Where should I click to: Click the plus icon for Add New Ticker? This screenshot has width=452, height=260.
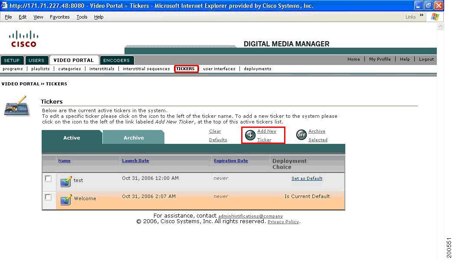(250, 135)
